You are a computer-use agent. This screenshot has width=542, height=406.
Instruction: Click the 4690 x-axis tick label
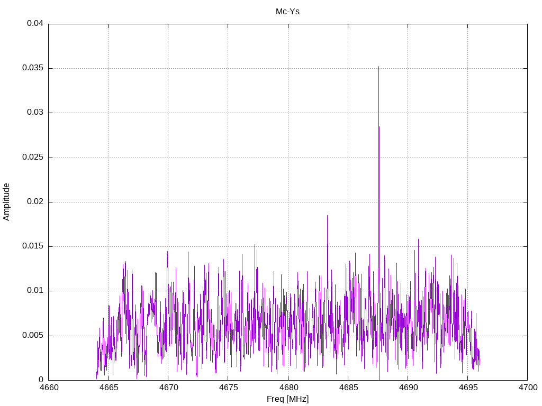click(408, 387)
